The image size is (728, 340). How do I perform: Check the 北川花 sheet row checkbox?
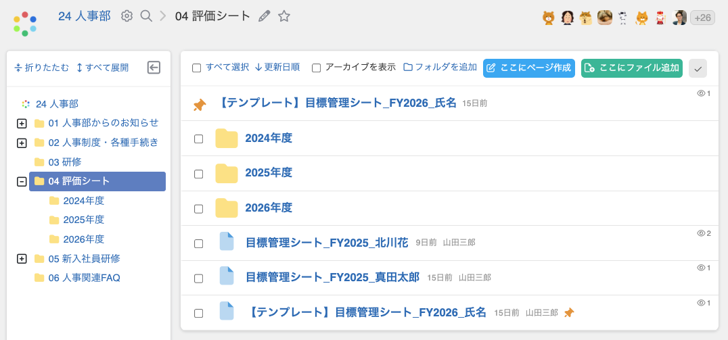click(x=198, y=243)
